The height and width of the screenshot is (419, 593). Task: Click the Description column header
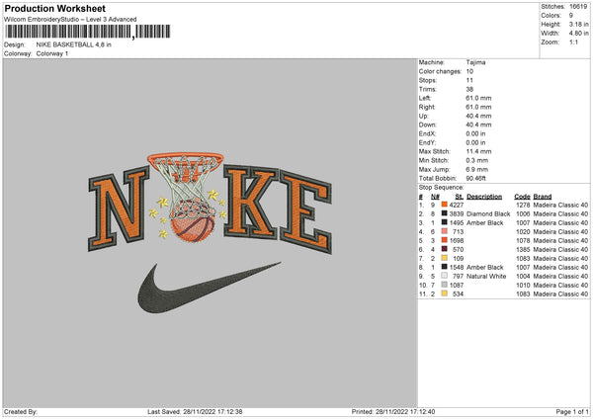tap(484, 197)
